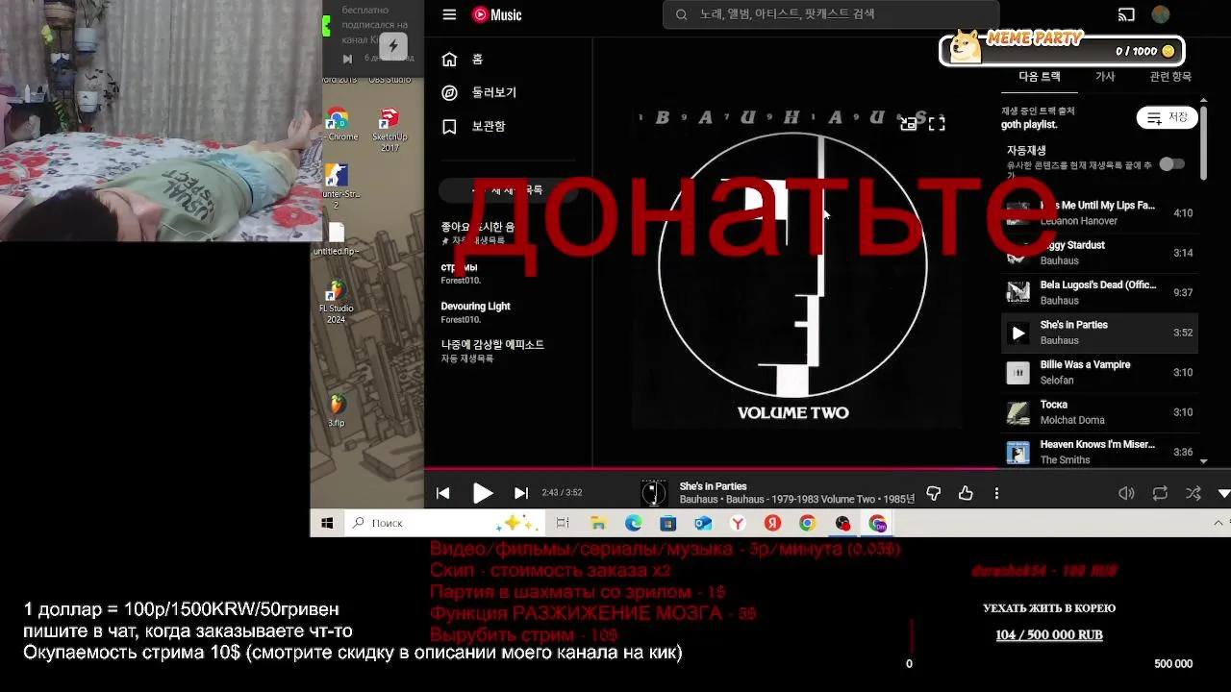This screenshot has width=1231, height=692.
Task: Click the player bar album thumbnail
Action: pos(654,493)
